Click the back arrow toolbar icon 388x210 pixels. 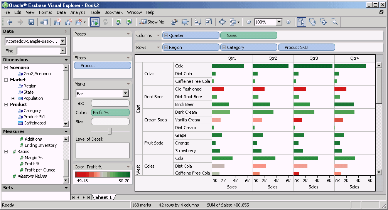(x=9, y=22)
